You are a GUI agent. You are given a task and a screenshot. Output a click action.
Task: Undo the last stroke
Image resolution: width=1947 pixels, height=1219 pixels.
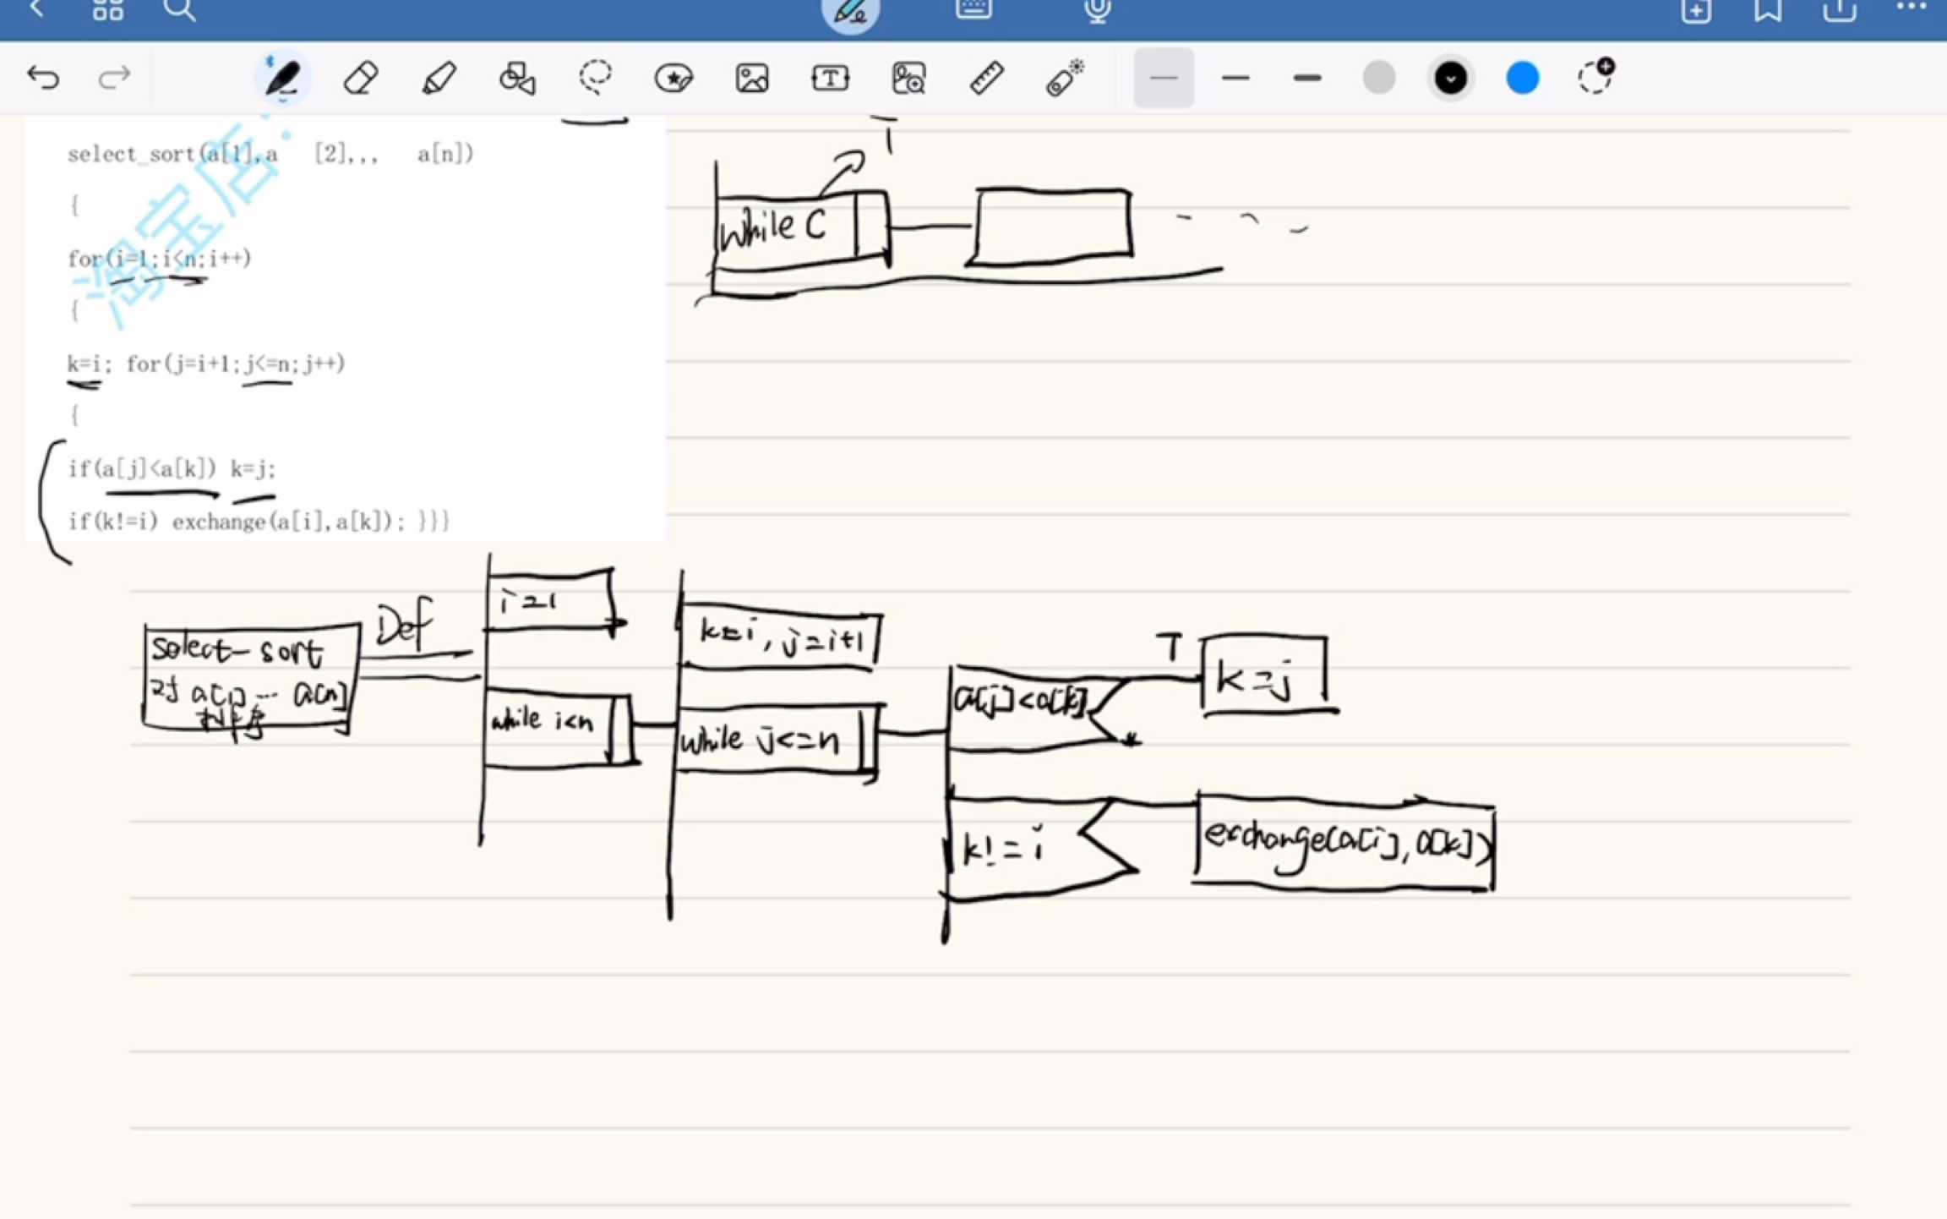43,78
